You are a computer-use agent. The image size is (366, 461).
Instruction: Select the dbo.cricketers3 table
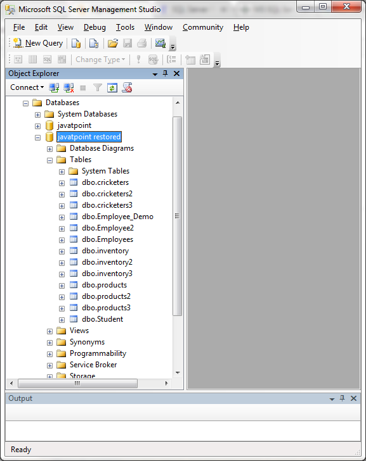tap(107, 205)
